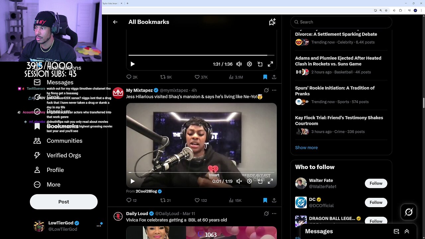This screenshot has height=239, width=425.
Task: Go back with the All Bookmarks arrow
Action: point(115,22)
